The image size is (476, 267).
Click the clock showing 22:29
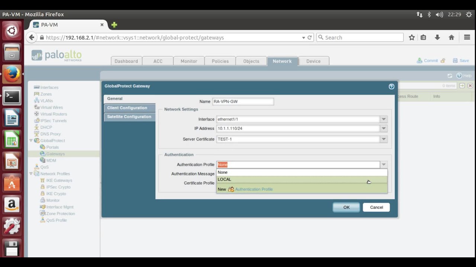click(454, 14)
